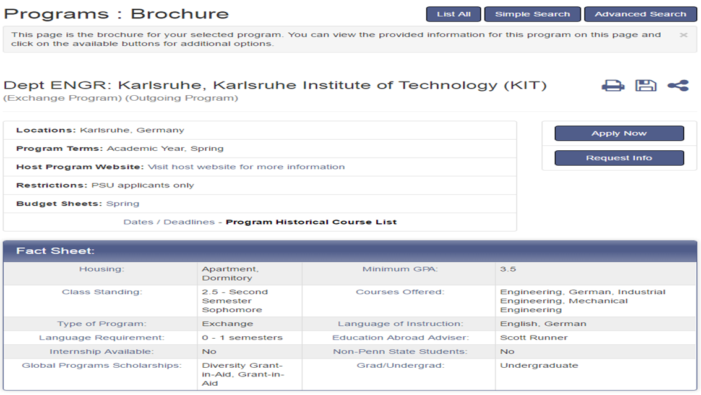Click 'PSU applicants only' restriction text
Viewport: 701px width, 395px height.
[143, 185]
